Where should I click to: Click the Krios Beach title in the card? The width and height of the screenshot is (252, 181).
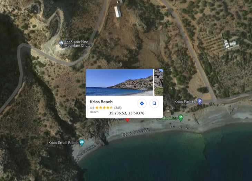point(101,102)
